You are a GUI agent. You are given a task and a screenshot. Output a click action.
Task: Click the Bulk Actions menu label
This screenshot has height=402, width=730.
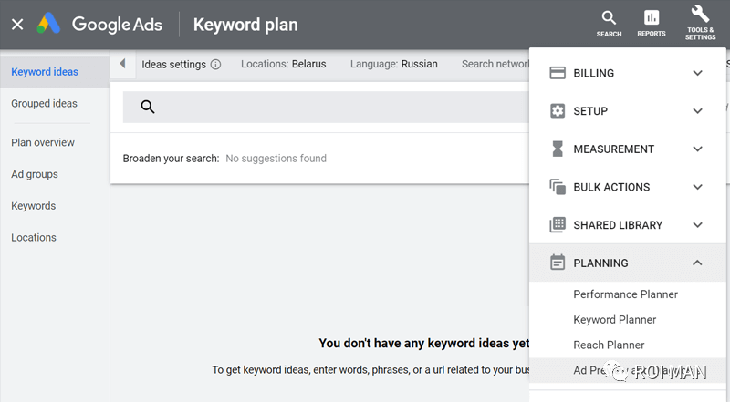611,187
